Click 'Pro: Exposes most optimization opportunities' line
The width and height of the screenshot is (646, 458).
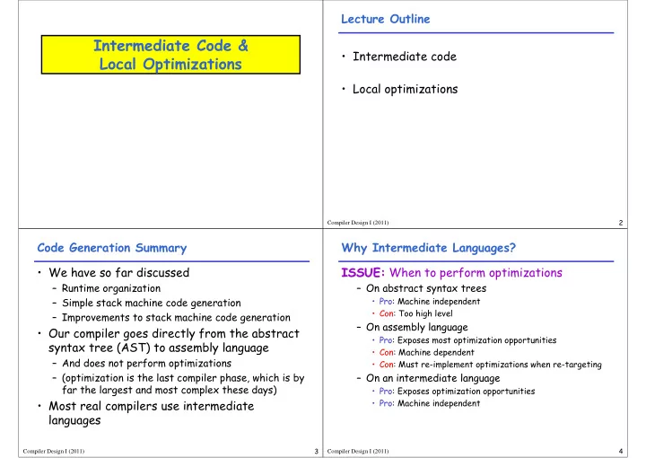pos(467,340)
